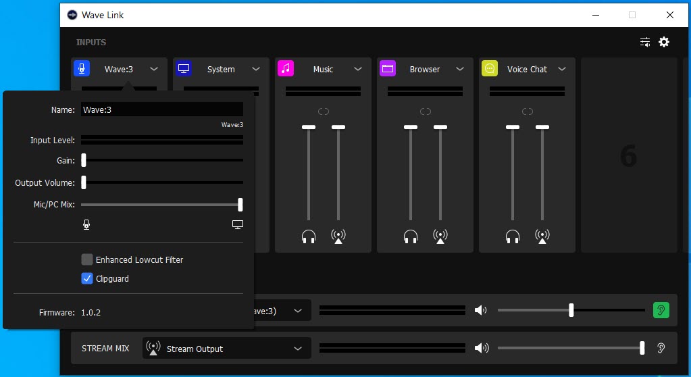The image size is (691, 377).
Task: Click Voice Chat headphone fader handle
Action: click(x=513, y=127)
